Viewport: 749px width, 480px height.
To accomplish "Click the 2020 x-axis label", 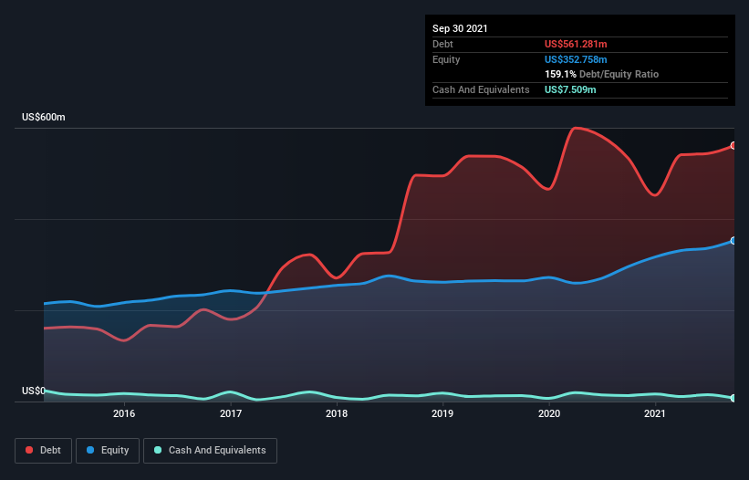I will point(549,414).
